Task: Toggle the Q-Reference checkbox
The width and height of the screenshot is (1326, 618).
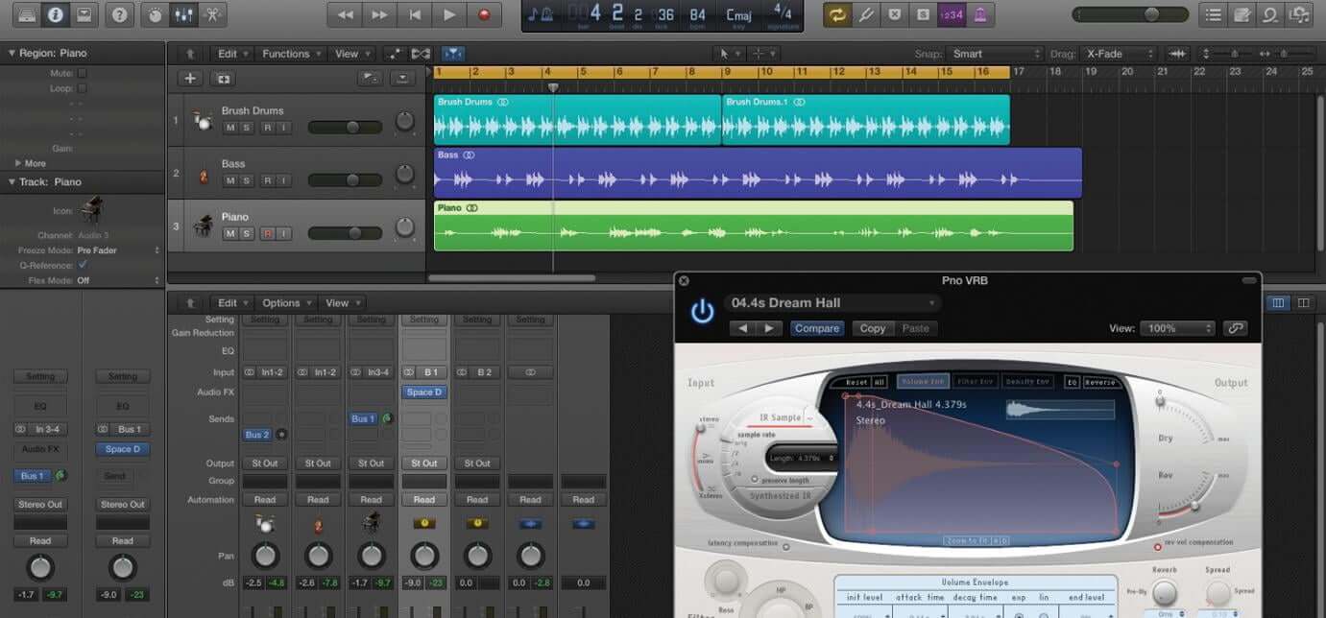Action: pos(83,265)
